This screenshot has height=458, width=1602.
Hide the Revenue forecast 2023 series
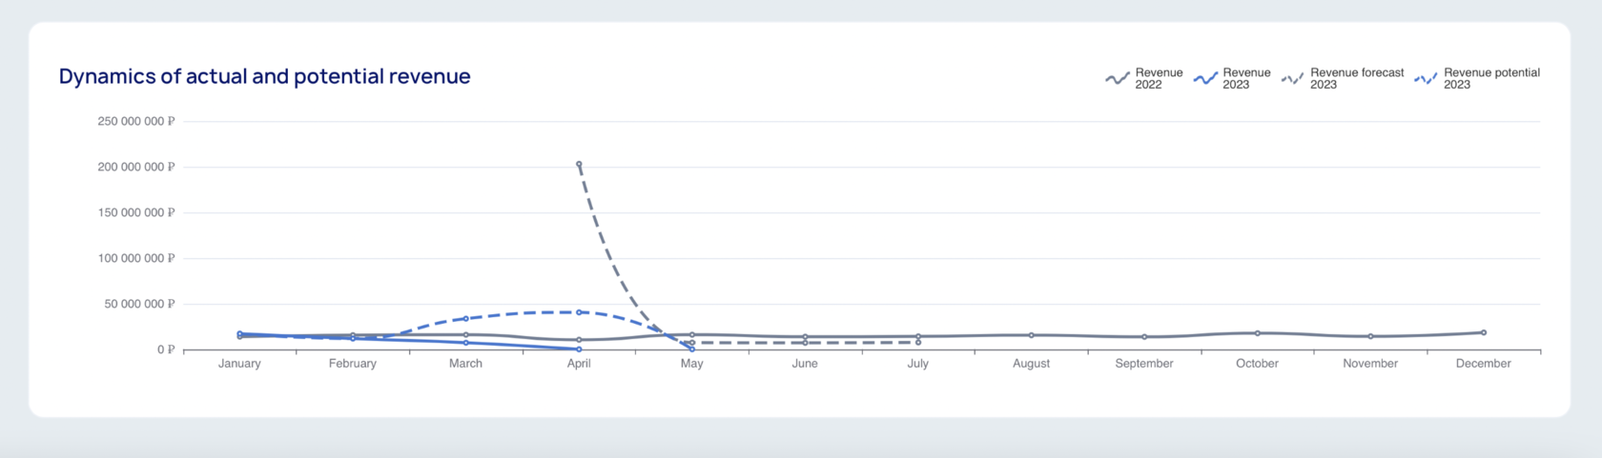pyautogui.click(x=1356, y=78)
